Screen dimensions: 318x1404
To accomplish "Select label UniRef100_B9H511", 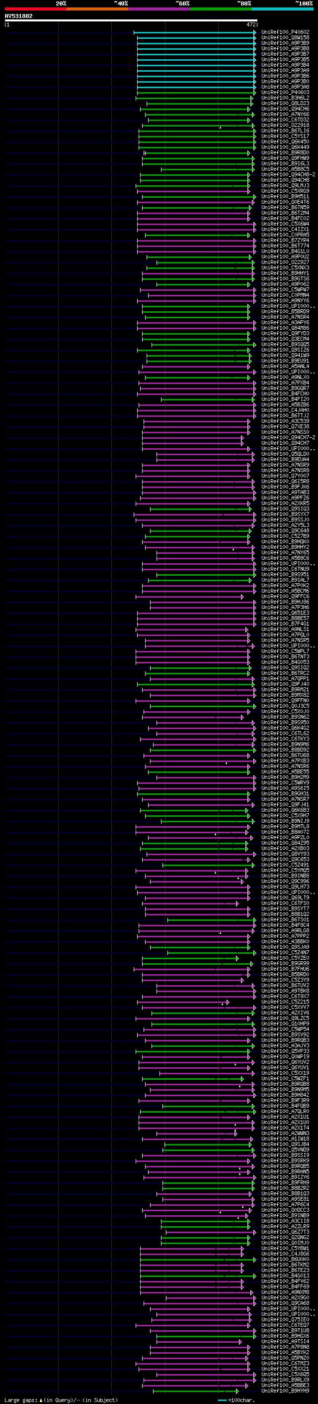I will (285, 197).
